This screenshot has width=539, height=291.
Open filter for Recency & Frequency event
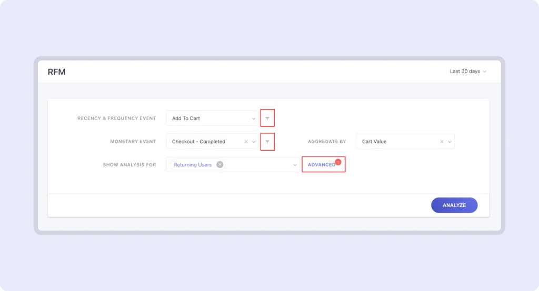(267, 119)
